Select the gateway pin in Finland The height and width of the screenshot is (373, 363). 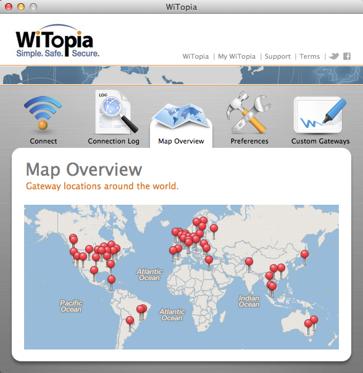(x=214, y=228)
